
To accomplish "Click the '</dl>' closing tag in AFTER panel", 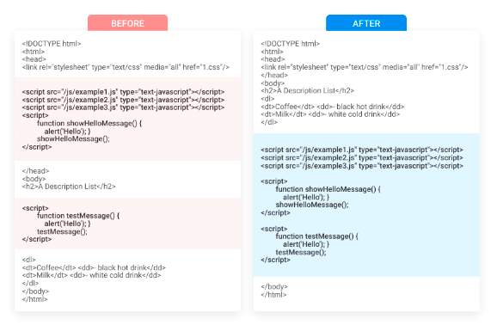I will pos(269,122).
